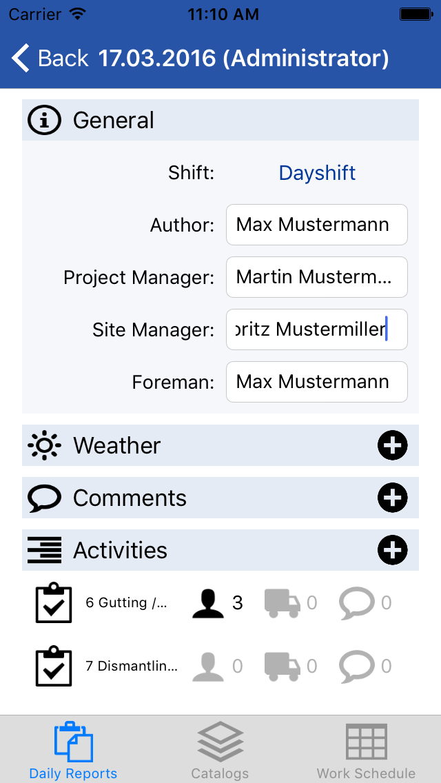441x783 pixels.
Task: Tap truck icon on 6 Gutting activity
Action: (x=283, y=603)
